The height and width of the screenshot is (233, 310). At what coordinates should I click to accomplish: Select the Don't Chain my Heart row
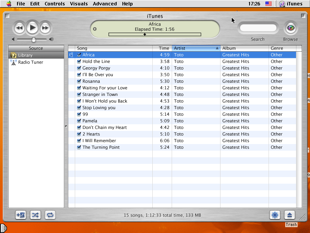(x=182, y=127)
